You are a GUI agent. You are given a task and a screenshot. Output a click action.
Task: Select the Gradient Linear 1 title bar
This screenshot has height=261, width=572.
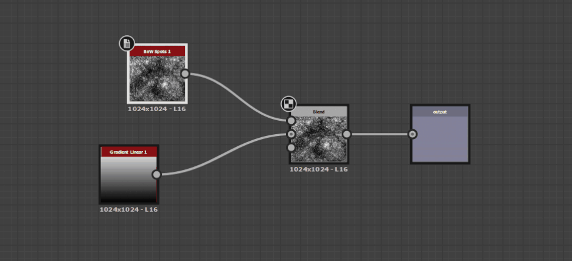tap(128, 152)
